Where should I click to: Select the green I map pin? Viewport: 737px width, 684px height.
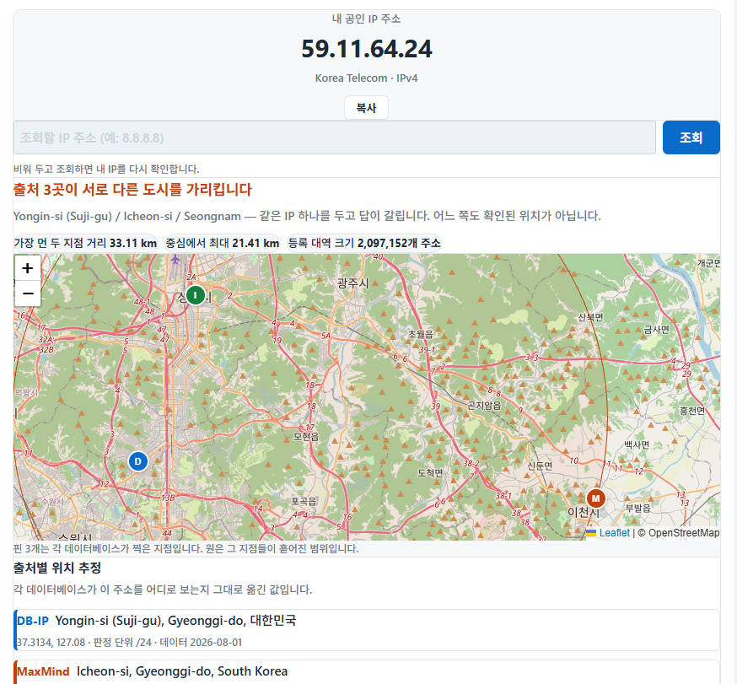[x=195, y=295]
